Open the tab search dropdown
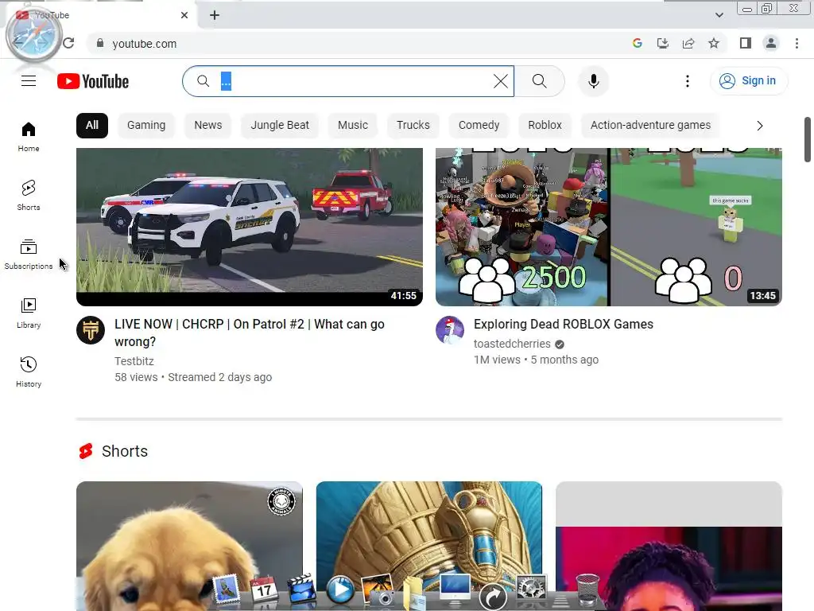Image resolution: width=814 pixels, height=611 pixels. point(719,15)
